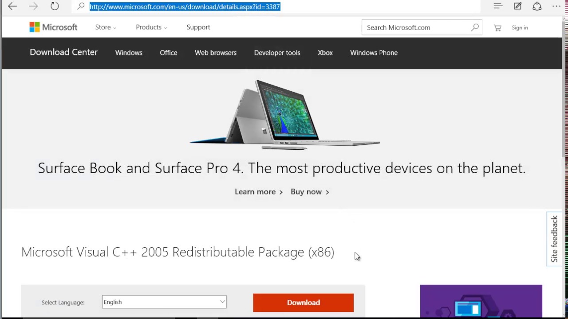Open the Office download category
568x319 pixels.
169,53
